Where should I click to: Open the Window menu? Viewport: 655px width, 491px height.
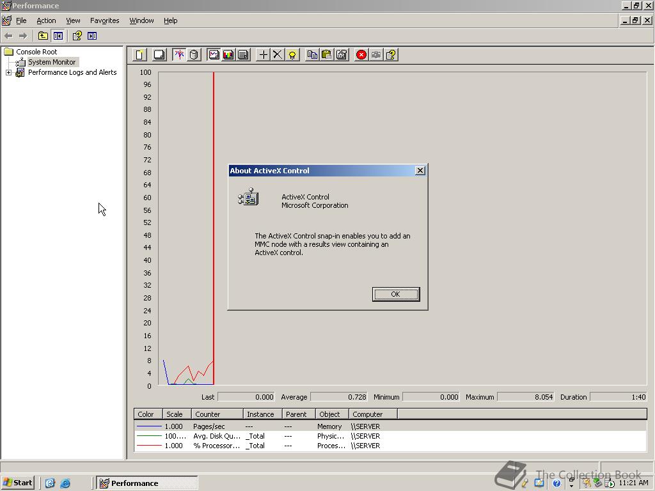[x=141, y=20]
